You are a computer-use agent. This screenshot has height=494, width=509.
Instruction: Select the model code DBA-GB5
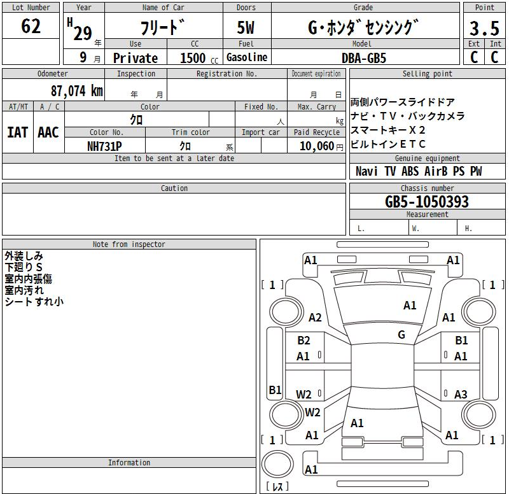pos(364,58)
